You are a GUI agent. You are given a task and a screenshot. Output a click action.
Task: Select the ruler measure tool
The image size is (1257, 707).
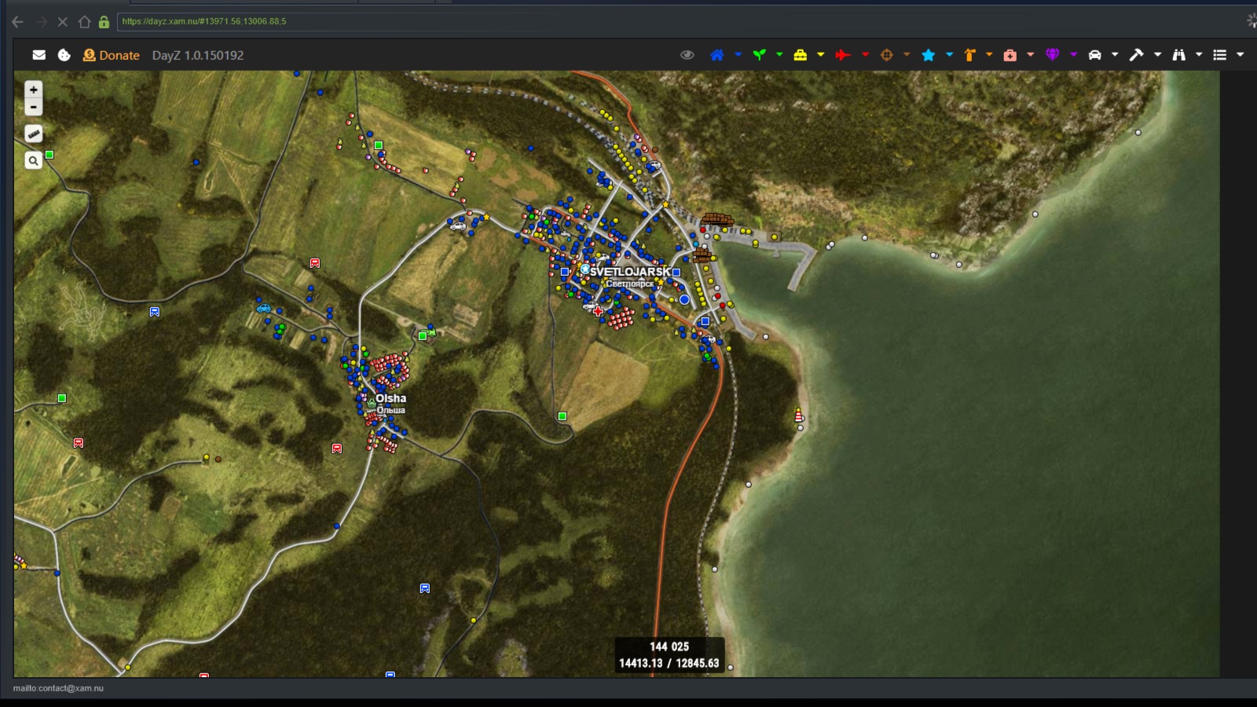(x=33, y=134)
